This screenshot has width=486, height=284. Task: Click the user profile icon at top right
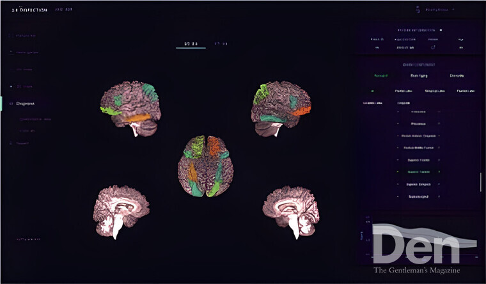coord(418,10)
